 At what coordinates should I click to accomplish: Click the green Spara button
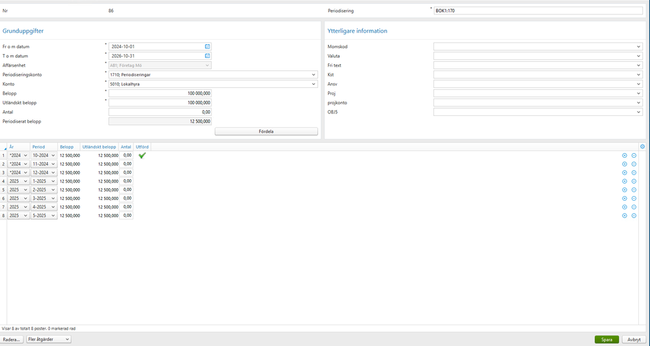pos(606,339)
